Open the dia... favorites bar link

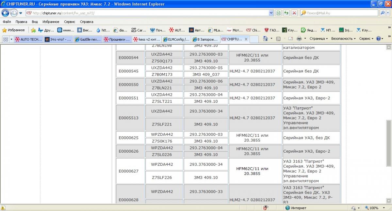[x=120, y=30]
